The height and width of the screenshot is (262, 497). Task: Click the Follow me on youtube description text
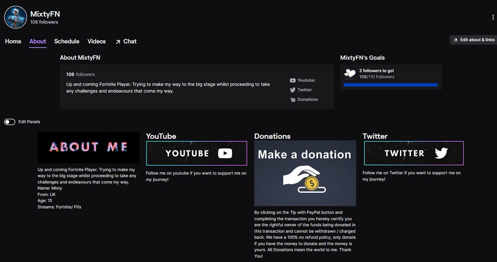click(x=196, y=176)
